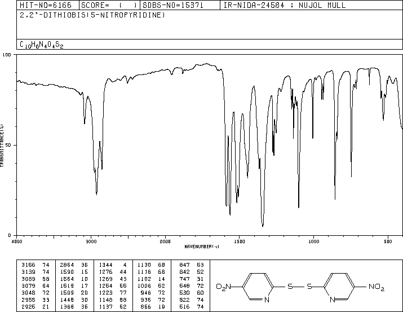This screenshot has height=312, width=403.
Task: Click the 4000 label on wavenumber axis
Action: tap(17, 241)
